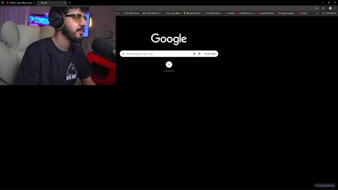
Task: Open the Extensions puzzle icon
Action: click(323, 8)
